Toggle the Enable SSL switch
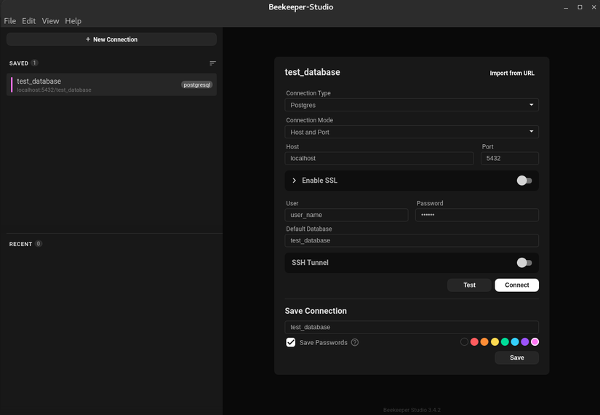600x415 pixels. coord(524,181)
